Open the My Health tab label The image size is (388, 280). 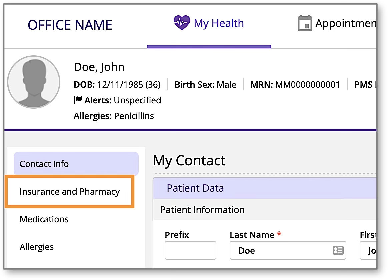click(219, 23)
